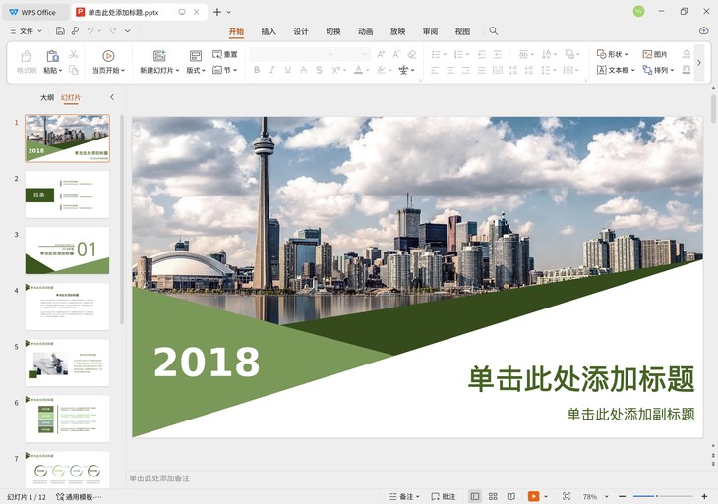Insert a picture with 图片 button
Viewport: 718px width, 504px height.
(655, 55)
